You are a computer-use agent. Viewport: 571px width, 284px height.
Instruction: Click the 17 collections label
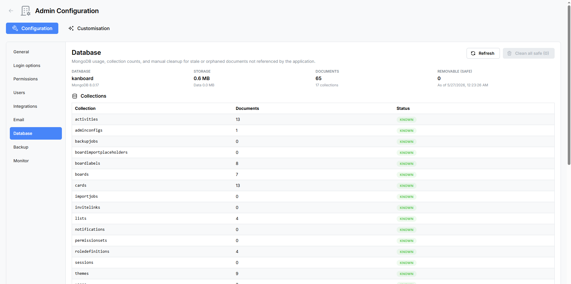(327, 85)
